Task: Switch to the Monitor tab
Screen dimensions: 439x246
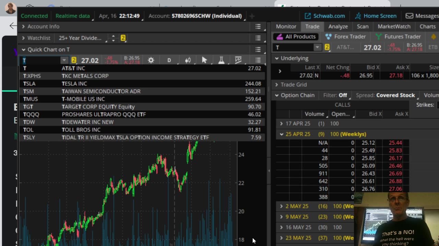Action: [286, 26]
